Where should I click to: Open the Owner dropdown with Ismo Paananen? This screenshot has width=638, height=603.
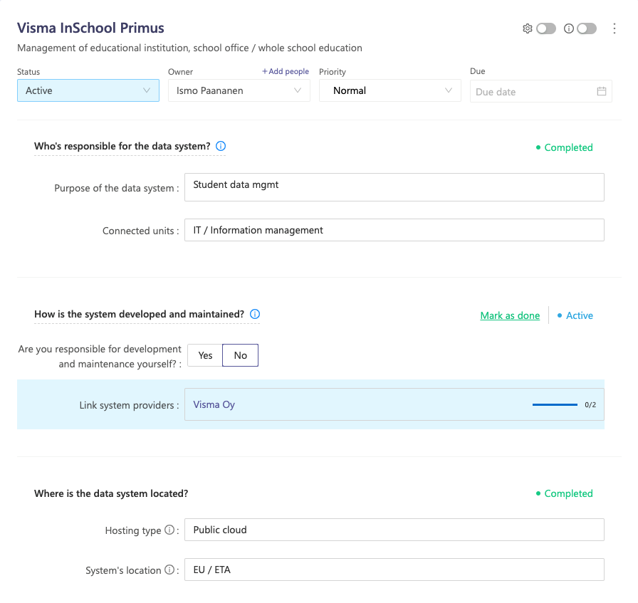click(239, 90)
